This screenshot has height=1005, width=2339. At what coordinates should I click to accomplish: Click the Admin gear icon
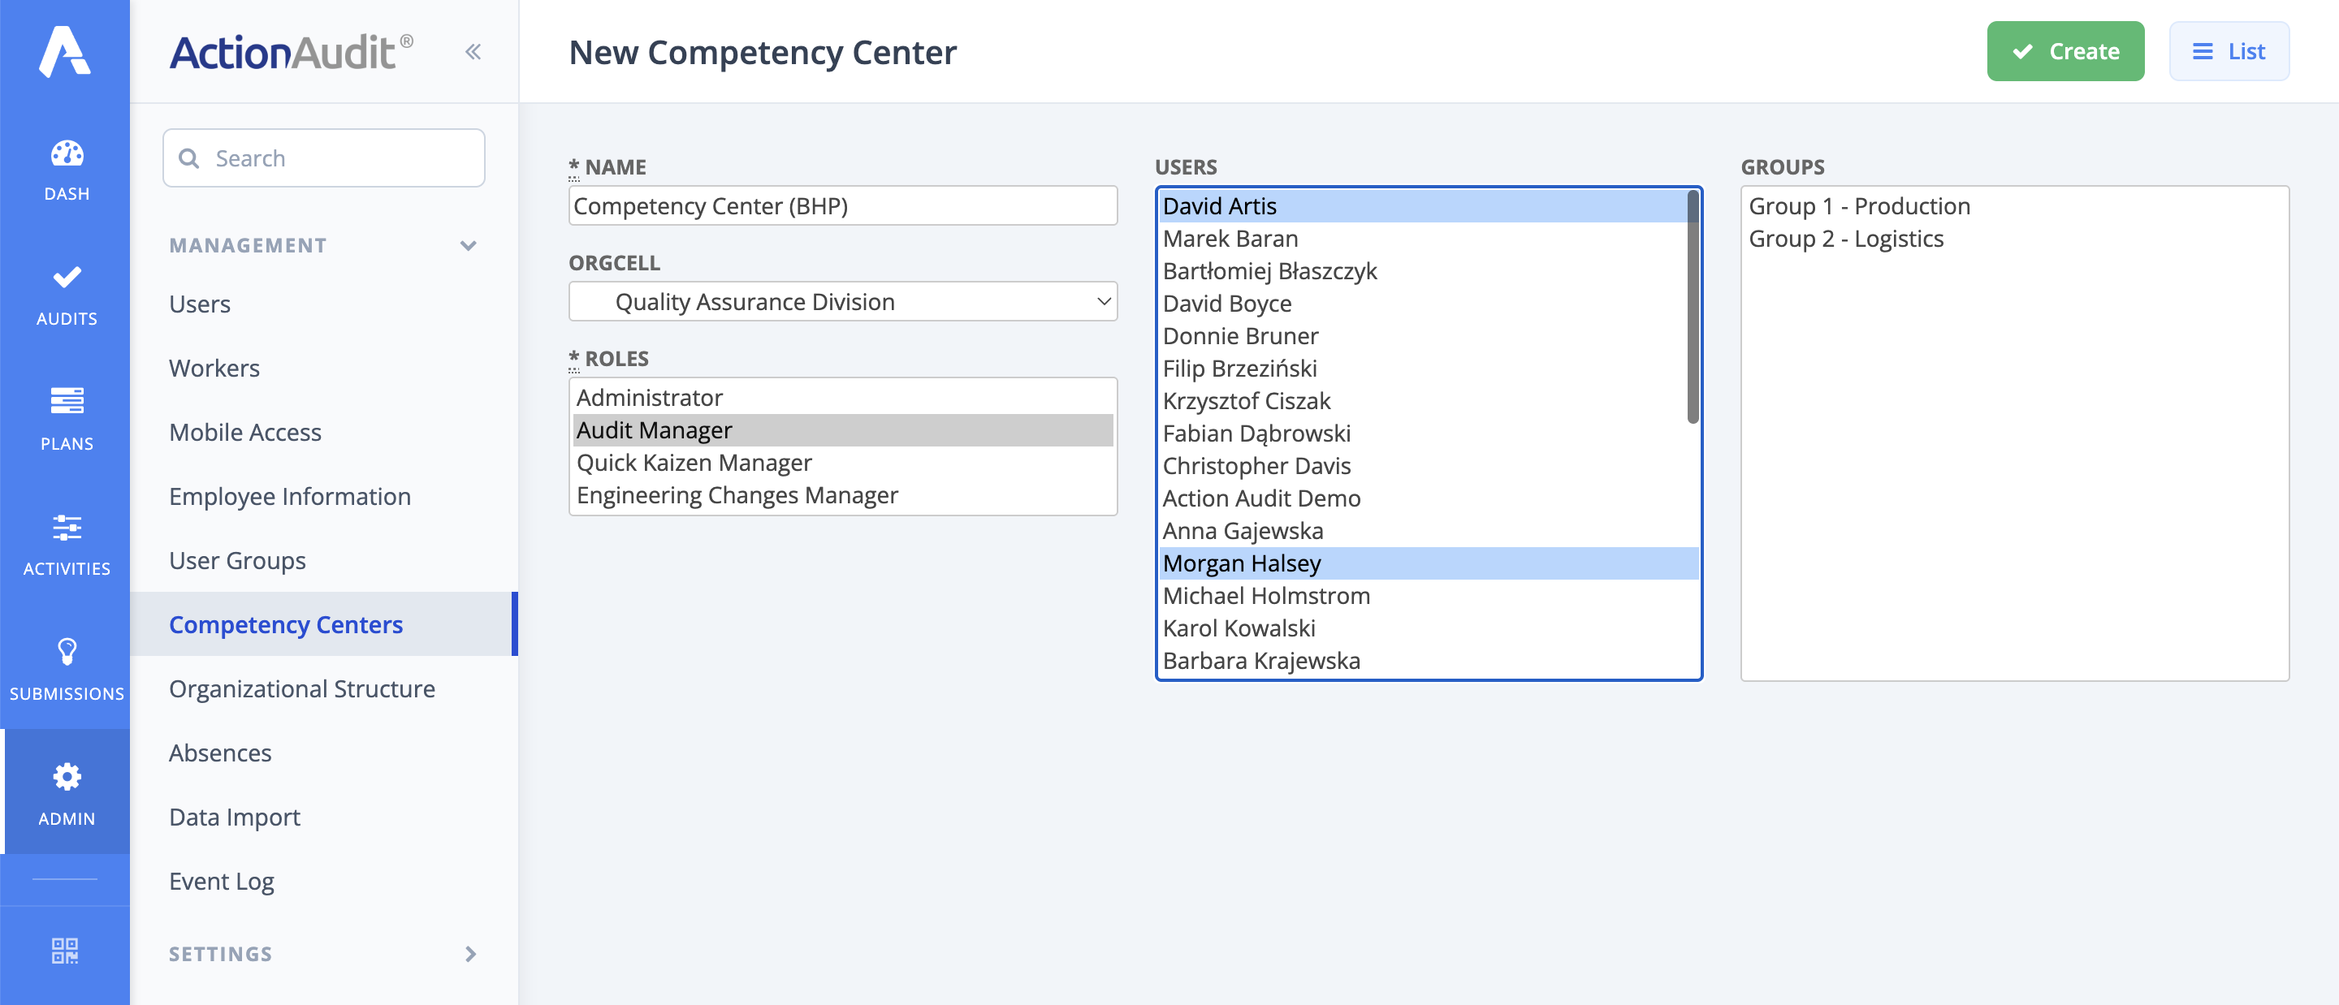point(67,777)
